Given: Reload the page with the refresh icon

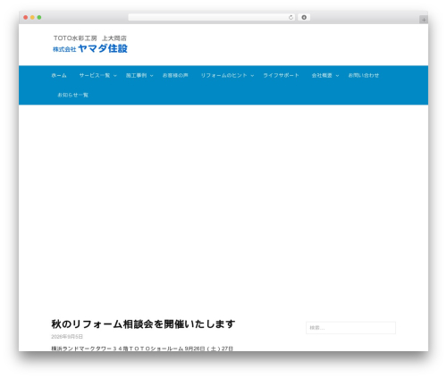Looking at the screenshot, I should click(291, 18).
